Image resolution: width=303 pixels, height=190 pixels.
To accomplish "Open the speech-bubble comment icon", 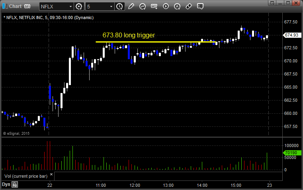I will pos(200,6).
